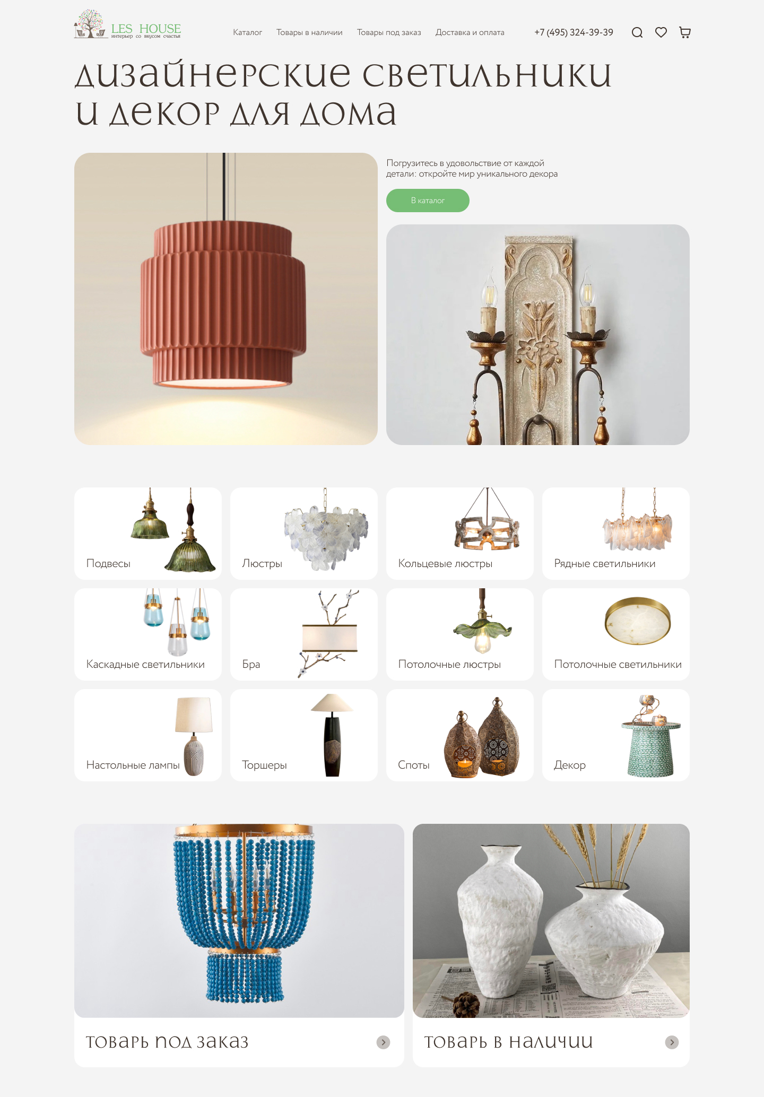Open the Споты category tile
This screenshot has height=1097, width=764.
(460, 735)
